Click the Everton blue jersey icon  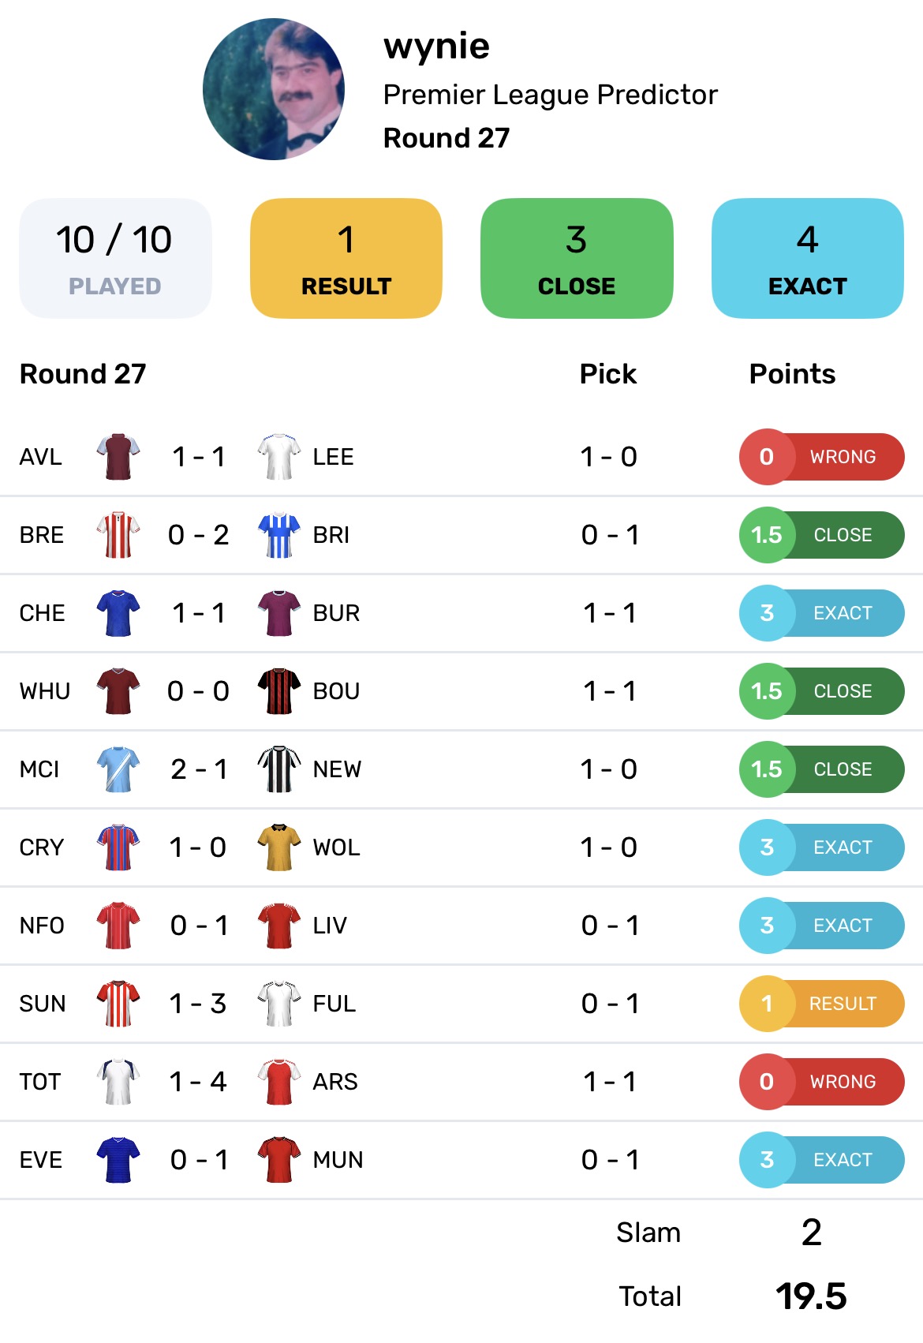tap(118, 1160)
